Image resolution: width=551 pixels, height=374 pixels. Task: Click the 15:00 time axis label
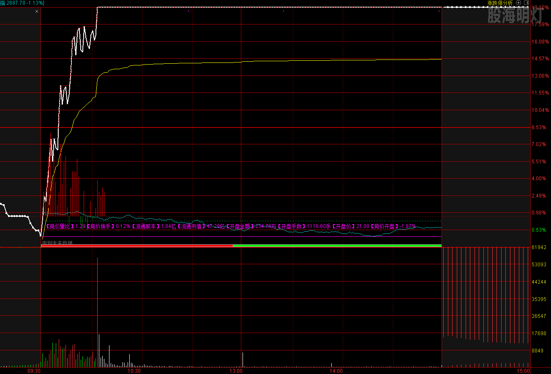click(523, 371)
